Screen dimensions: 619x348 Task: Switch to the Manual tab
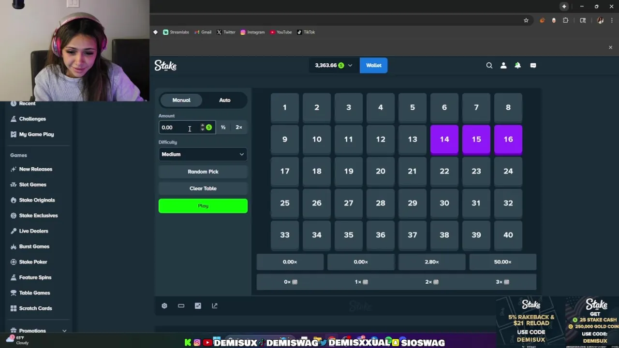(x=181, y=100)
